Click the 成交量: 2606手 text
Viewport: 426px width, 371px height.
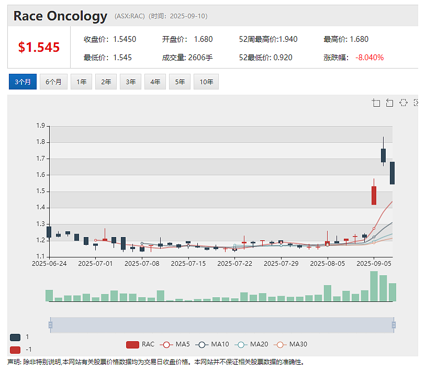[x=187, y=58]
